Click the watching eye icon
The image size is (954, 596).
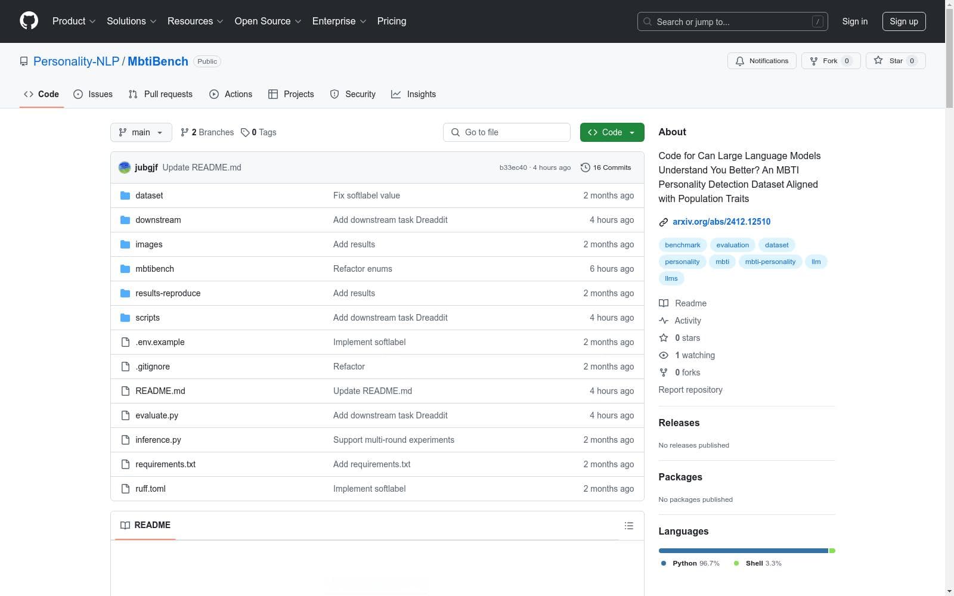[664, 355]
